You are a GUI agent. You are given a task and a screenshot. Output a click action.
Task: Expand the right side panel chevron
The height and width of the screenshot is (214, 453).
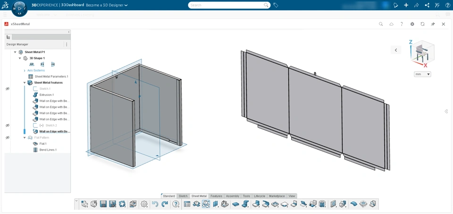[446, 111]
